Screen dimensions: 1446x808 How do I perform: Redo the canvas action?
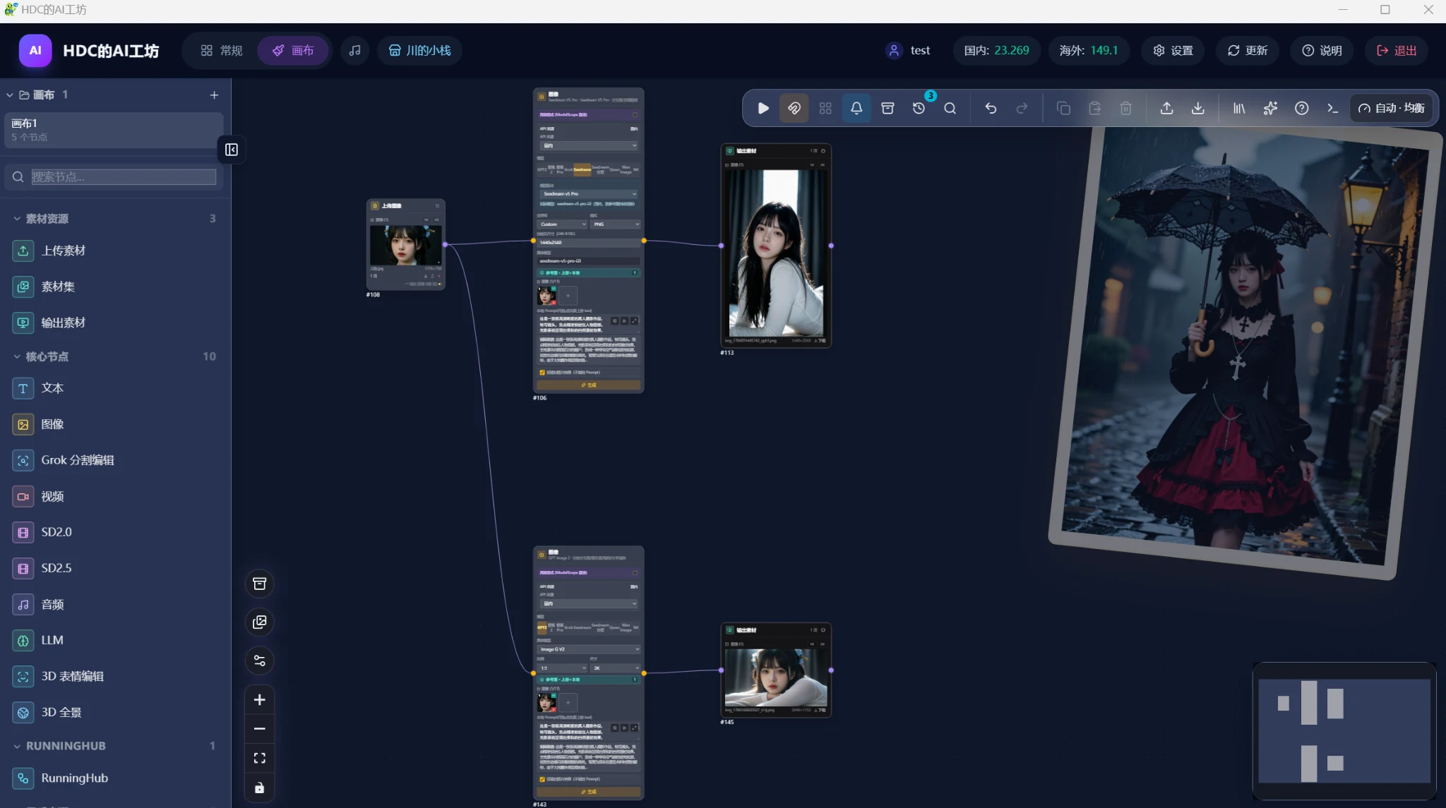click(1022, 109)
